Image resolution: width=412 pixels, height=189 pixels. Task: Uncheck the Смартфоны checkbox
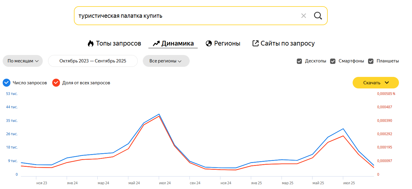[x=333, y=61]
